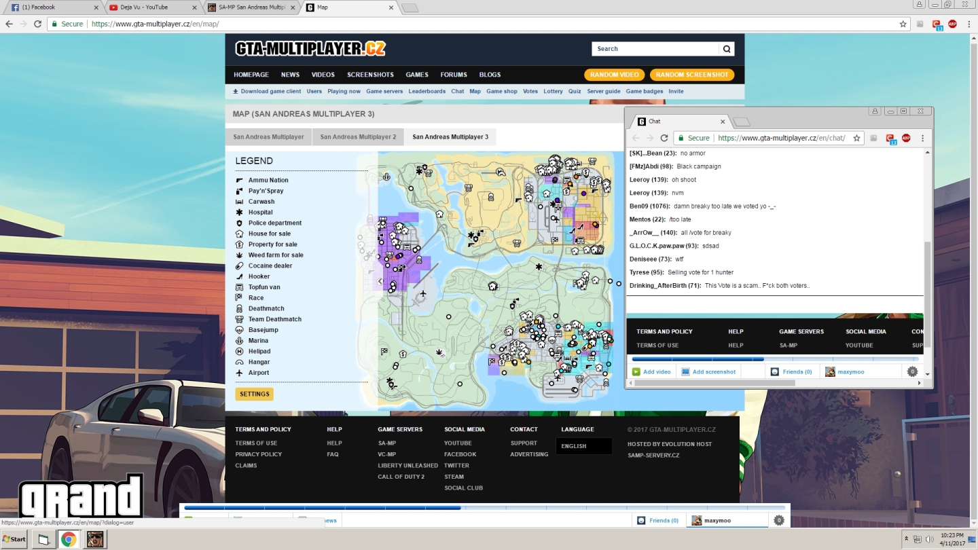Click the reload icon in Chat window
The image size is (978, 550).
coord(664,138)
